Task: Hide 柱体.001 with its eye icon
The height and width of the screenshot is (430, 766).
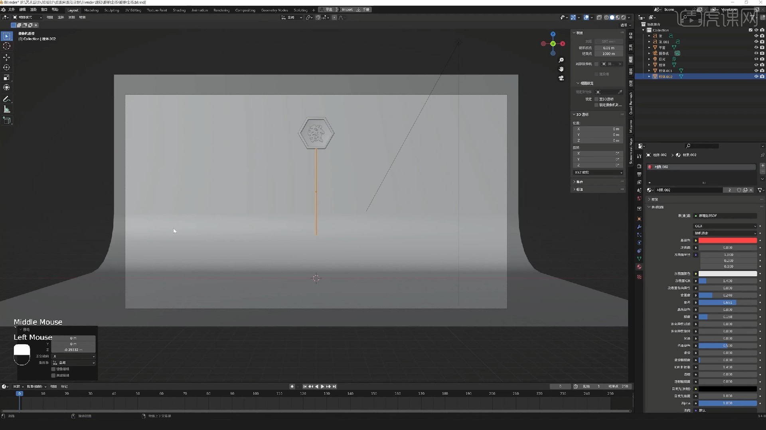Action: [x=756, y=70]
